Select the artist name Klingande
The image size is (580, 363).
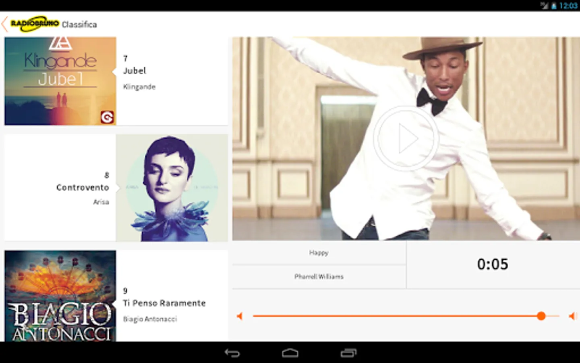(139, 87)
